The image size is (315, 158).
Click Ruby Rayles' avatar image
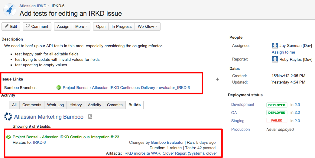(275, 59)
